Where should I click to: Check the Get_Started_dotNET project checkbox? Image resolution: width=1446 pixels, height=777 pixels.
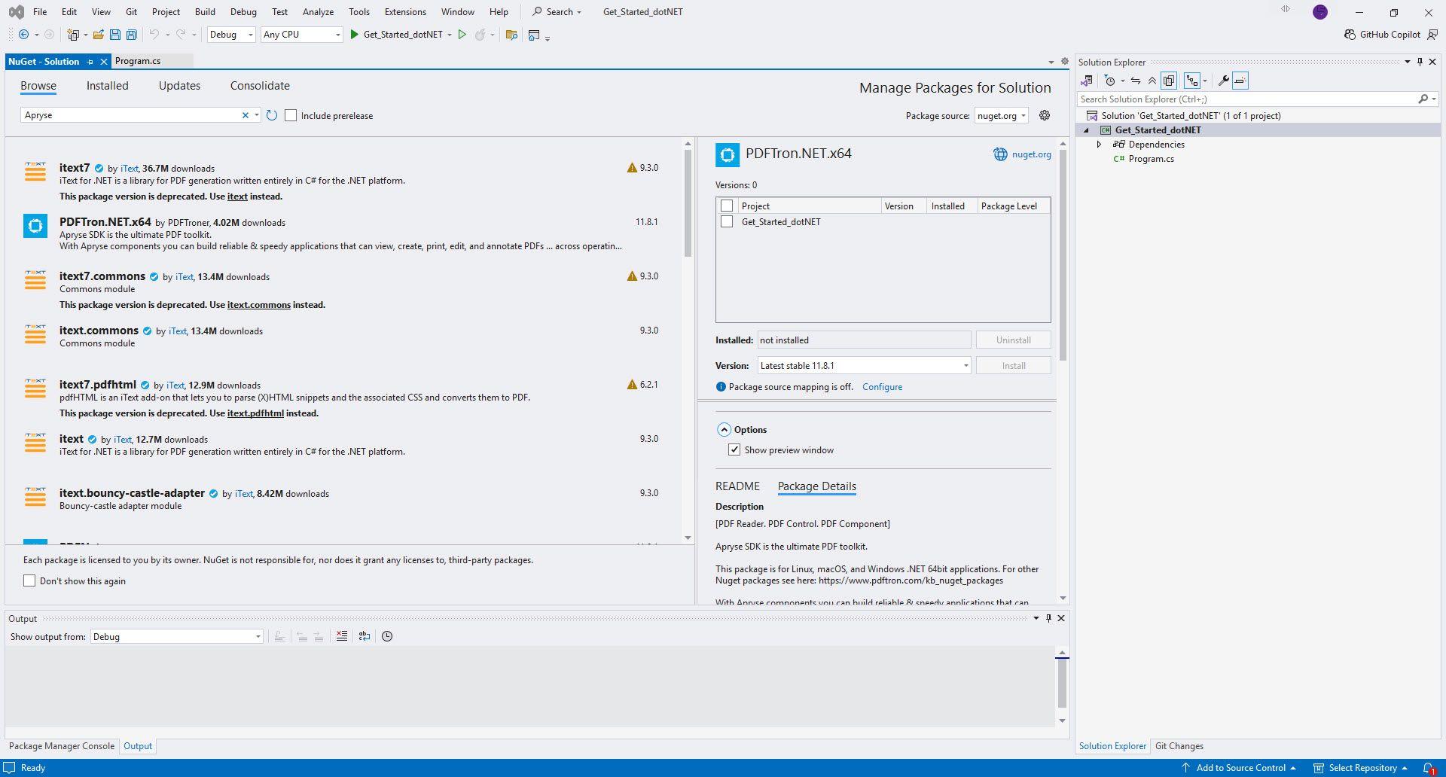click(x=727, y=221)
